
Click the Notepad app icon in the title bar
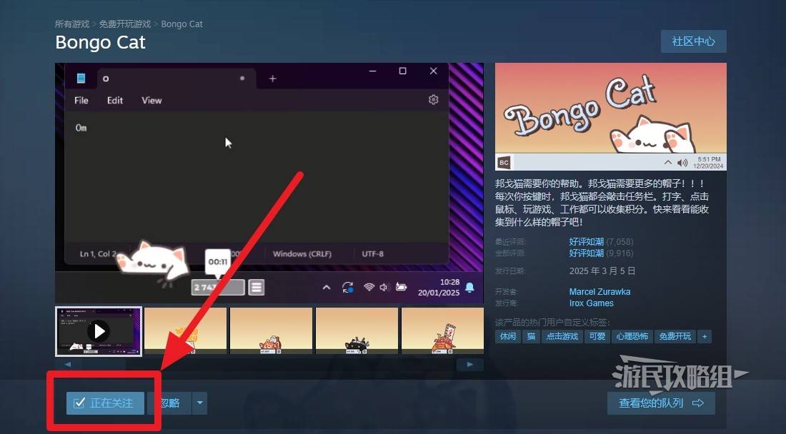tap(81, 78)
